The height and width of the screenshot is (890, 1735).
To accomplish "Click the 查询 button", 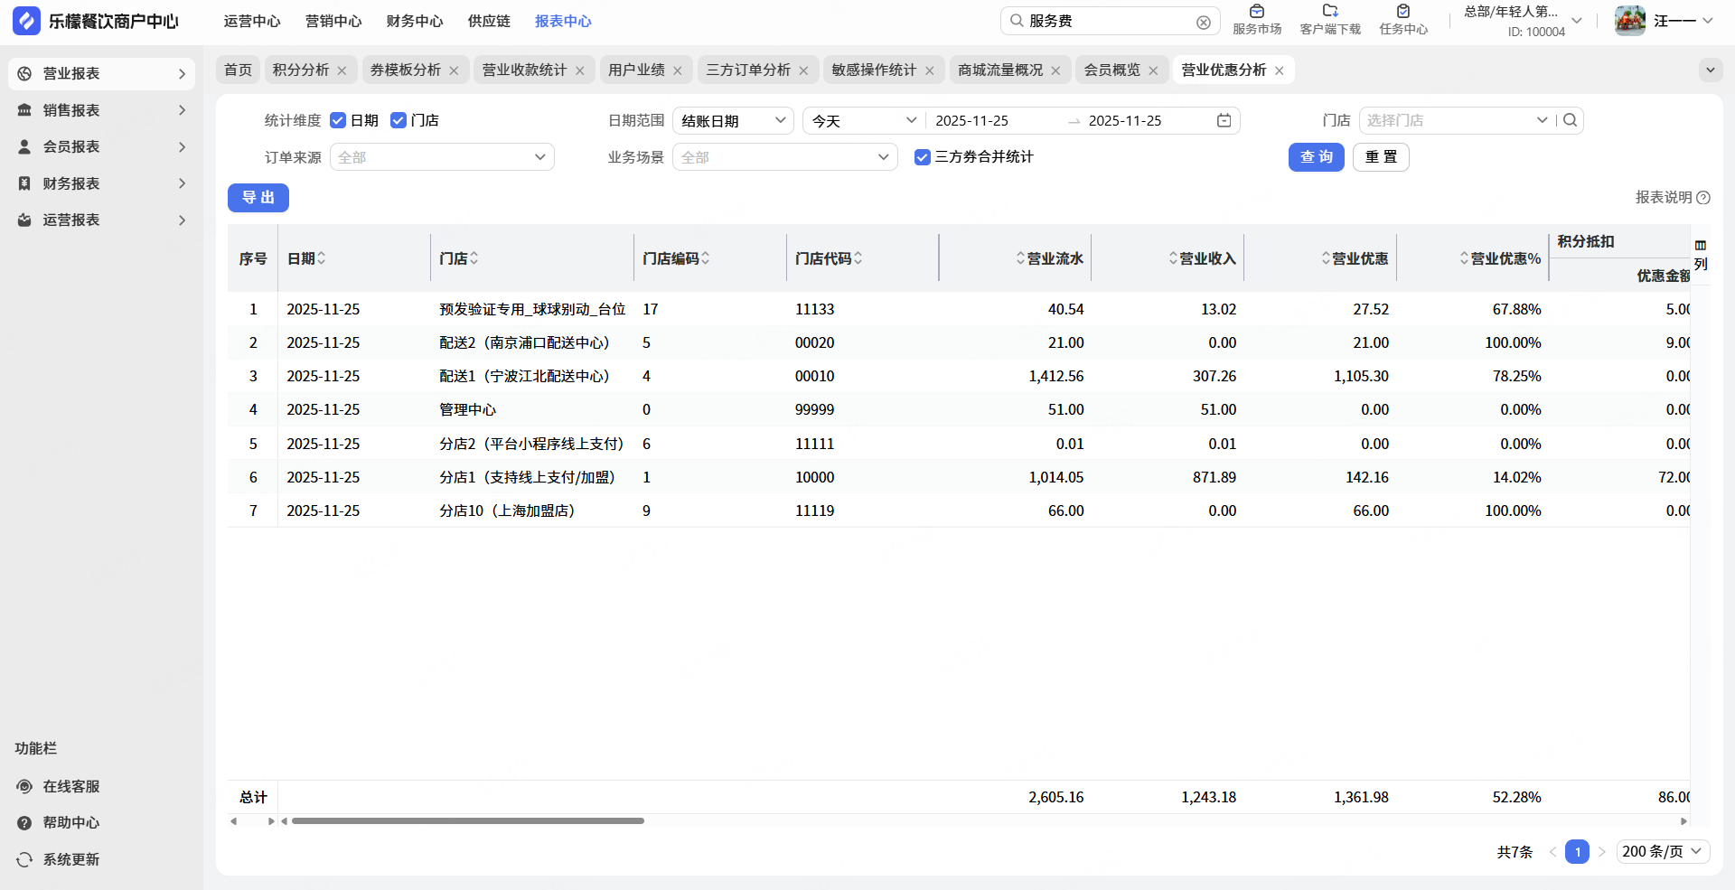I will (1316, 157).
